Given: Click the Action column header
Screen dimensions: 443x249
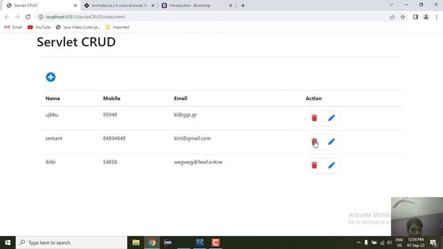Looking at the screenshot, I should click(314, 98).
